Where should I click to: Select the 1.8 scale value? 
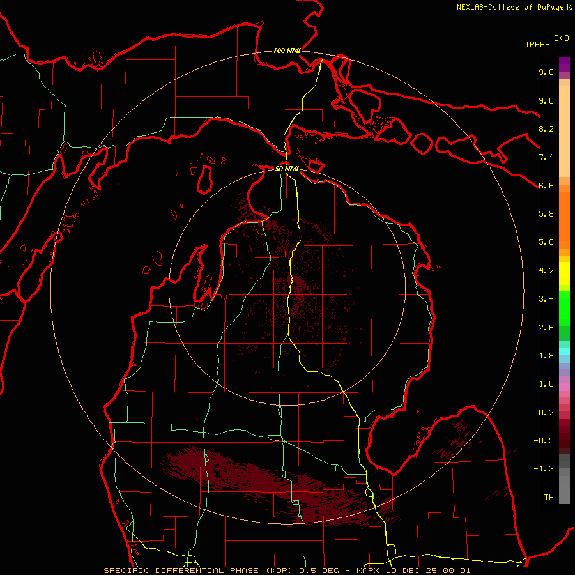546,356
